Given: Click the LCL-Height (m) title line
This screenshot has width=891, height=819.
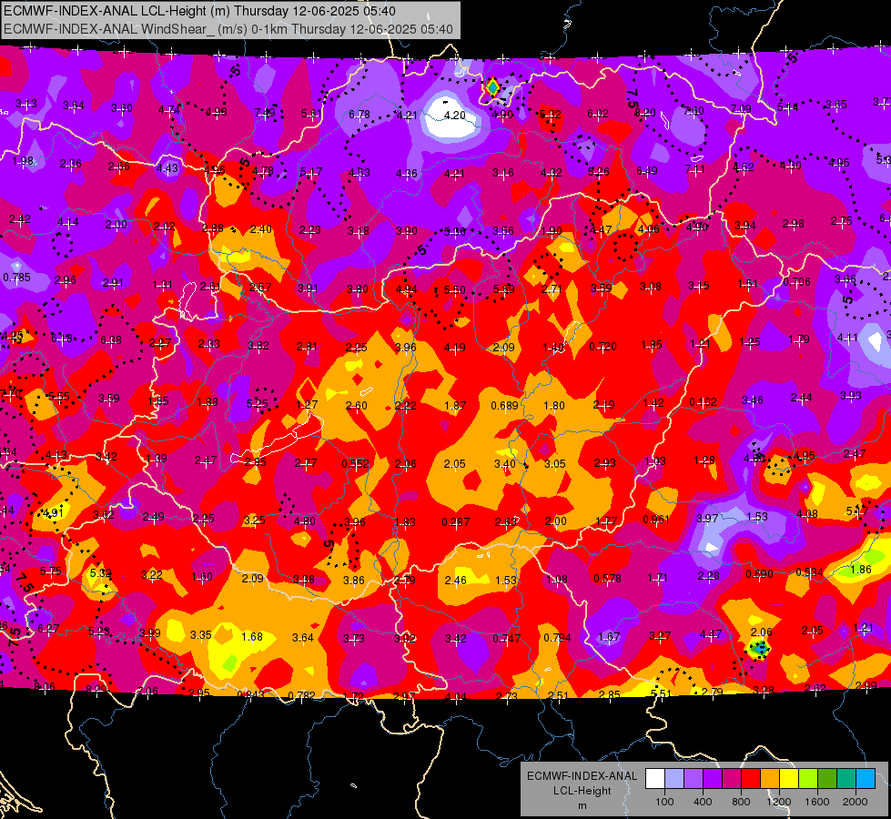Looking at the screenshot, I should click(199, 11).
